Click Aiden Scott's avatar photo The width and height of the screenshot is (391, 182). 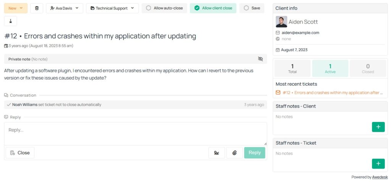[281, 22]
